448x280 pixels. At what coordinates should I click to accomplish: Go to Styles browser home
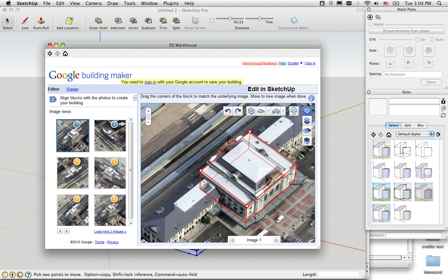pyautogui.click(x=389, y=135)
